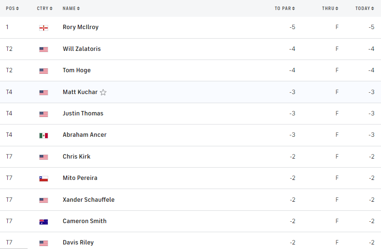The image size is (381, 249).
Task: Click Cameron Smith's Australia flag icon
Action: (x=44, y=222)
